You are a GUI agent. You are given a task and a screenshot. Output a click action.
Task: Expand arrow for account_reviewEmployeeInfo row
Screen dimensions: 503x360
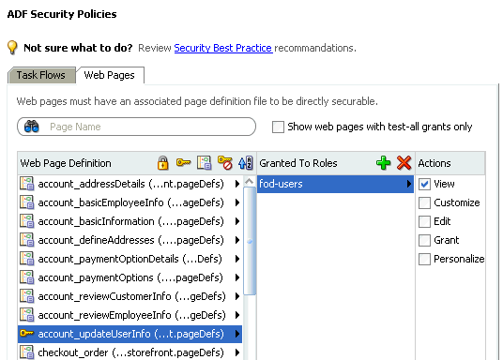[x=237, y=315]
